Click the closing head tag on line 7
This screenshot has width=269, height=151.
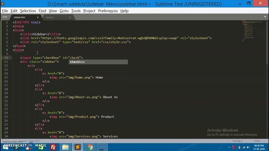[19, 46]
